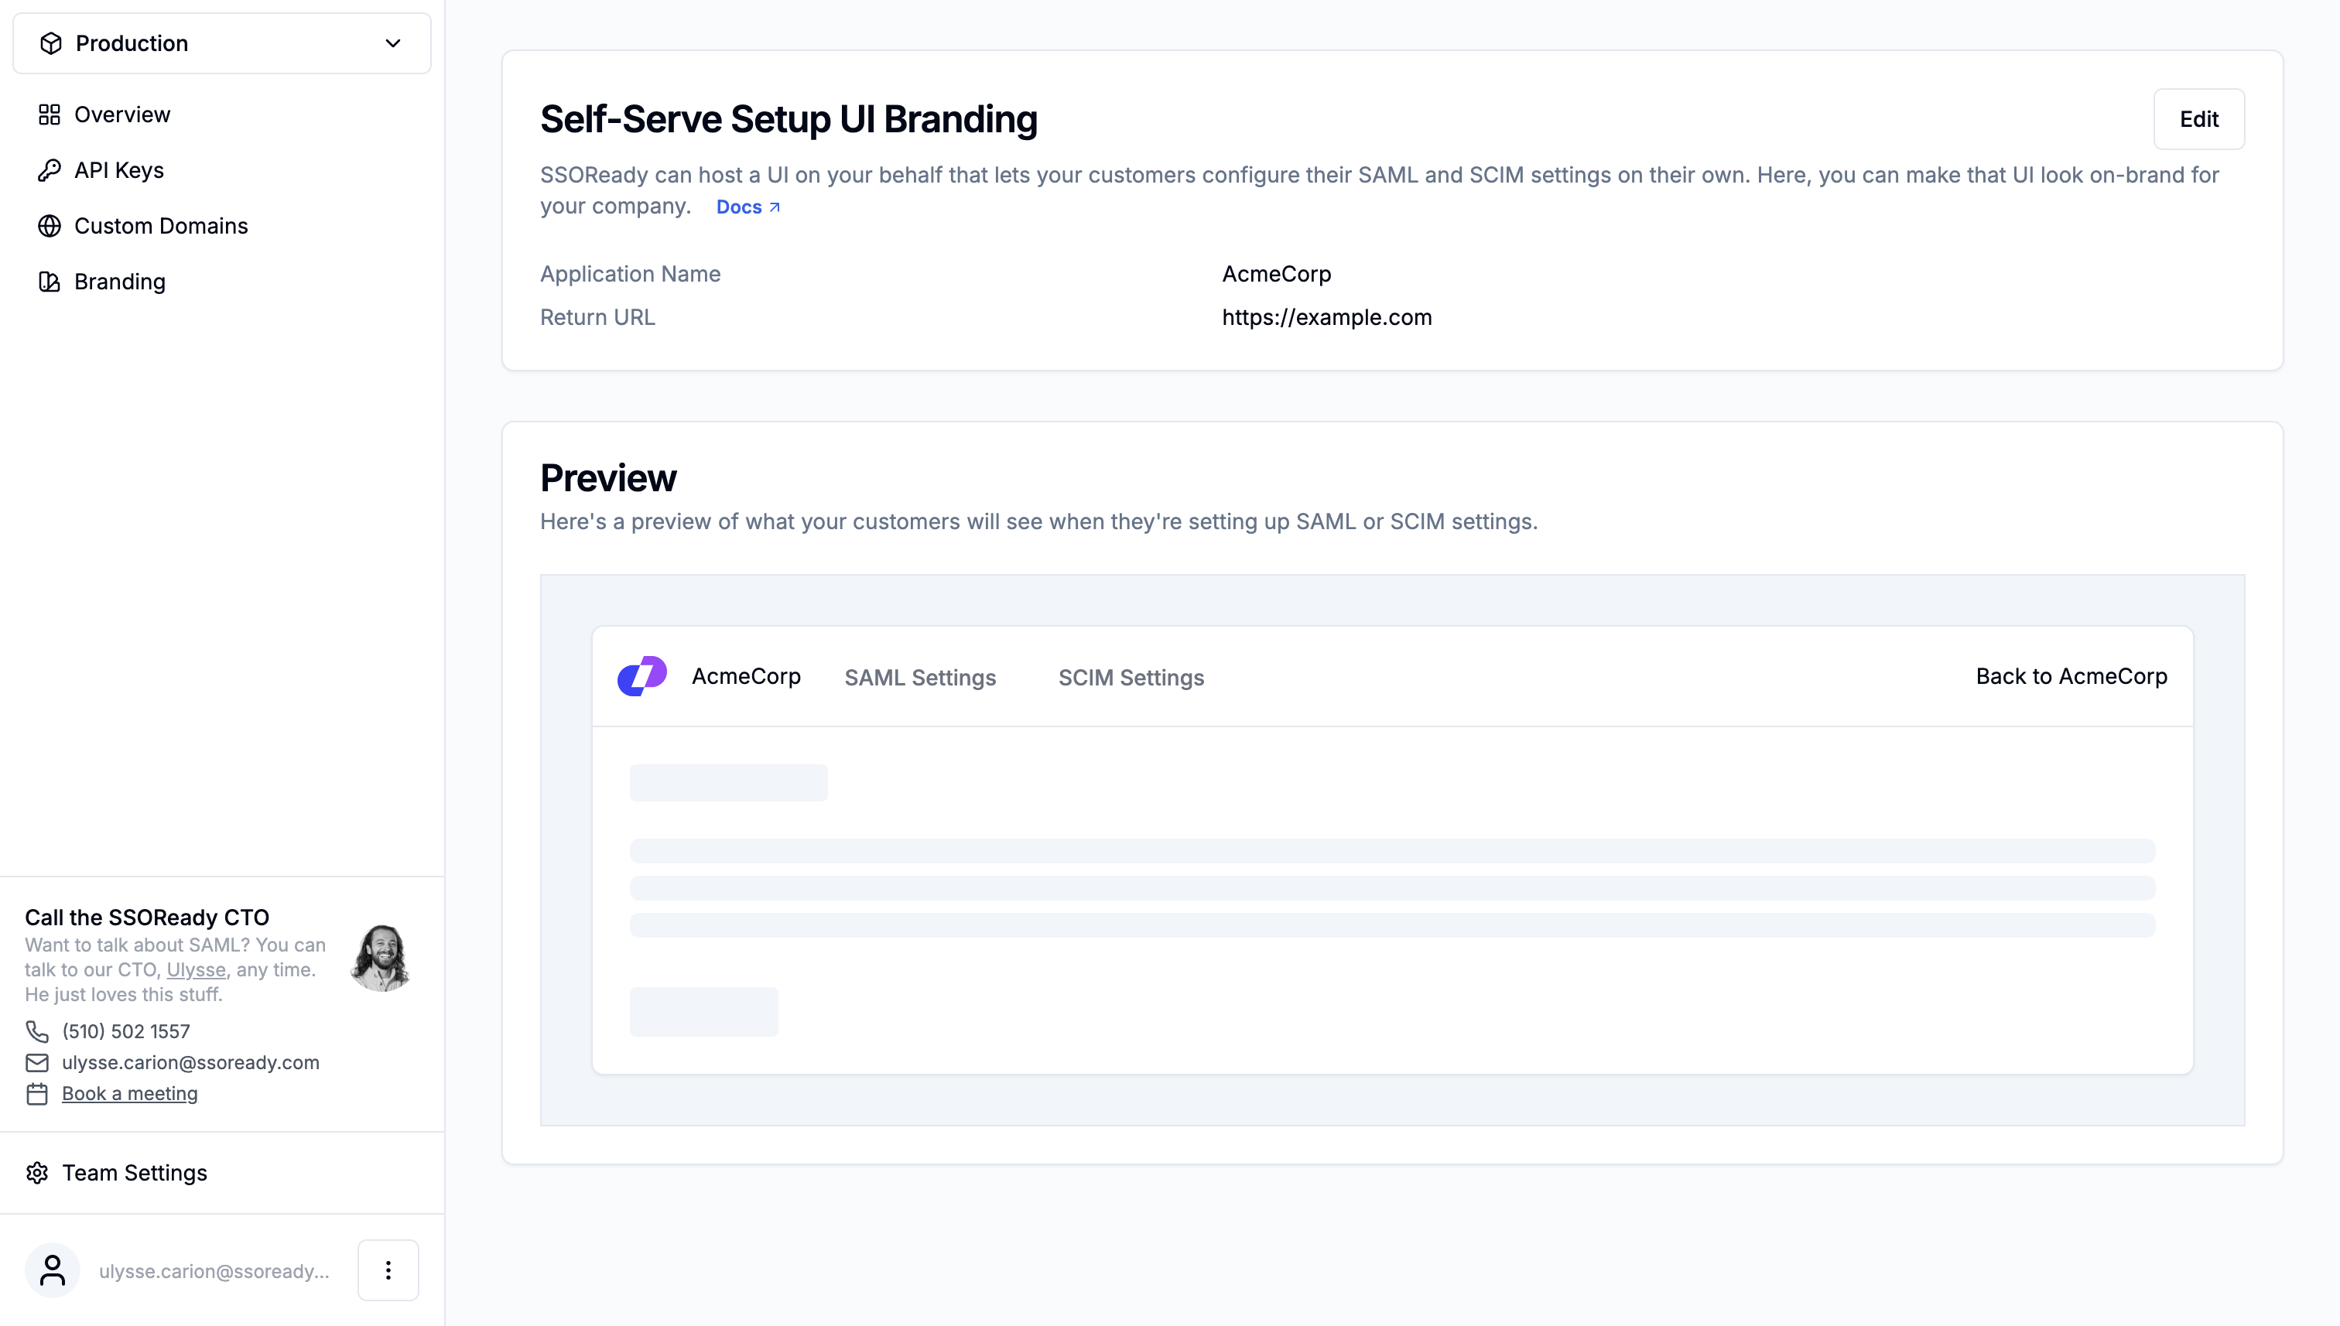Click the Branding palette icon

pos(50,282)
